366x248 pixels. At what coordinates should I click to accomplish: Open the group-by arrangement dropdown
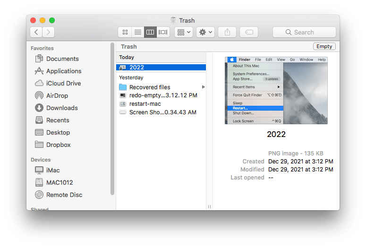tap(184, 32)
